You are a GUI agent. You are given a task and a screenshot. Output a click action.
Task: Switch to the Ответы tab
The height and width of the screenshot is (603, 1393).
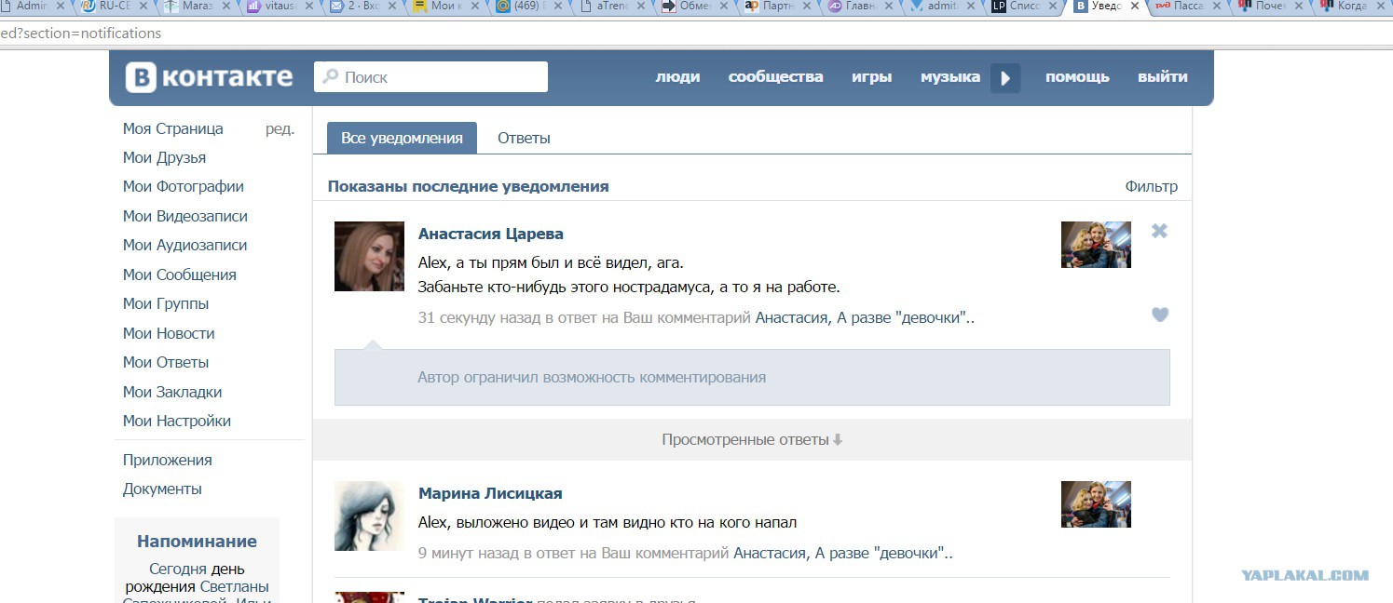coord(524,138)
